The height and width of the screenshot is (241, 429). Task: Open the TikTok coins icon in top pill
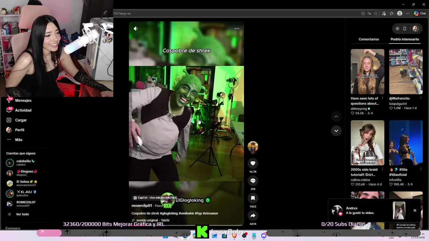(397, 29)
